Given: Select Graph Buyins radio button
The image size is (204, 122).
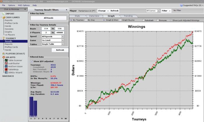Looking at the screenshot, I should point(120,20).
